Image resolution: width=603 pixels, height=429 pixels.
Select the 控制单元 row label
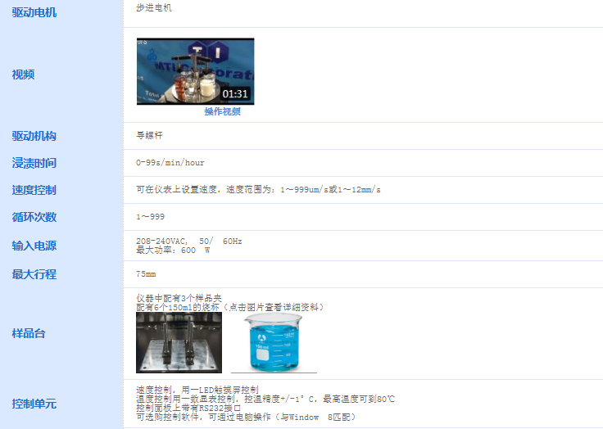coord(34,404)
